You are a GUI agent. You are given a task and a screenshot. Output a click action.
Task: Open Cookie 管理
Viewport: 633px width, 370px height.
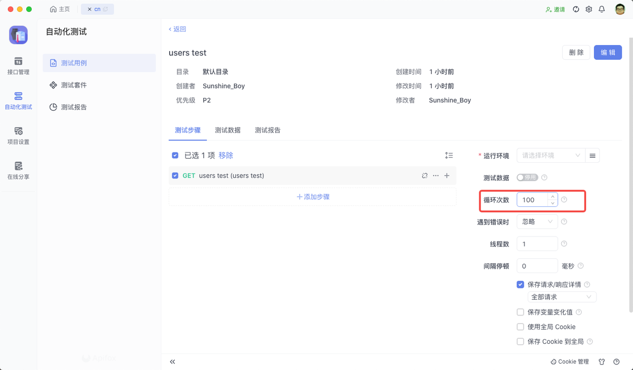click(x=570, y=362)
